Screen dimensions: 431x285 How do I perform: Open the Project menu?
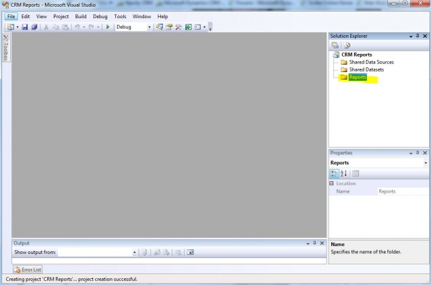(x=61, y=16)
